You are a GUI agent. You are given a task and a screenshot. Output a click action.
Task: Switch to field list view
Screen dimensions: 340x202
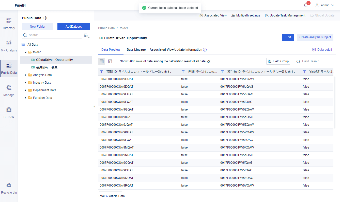110,61
